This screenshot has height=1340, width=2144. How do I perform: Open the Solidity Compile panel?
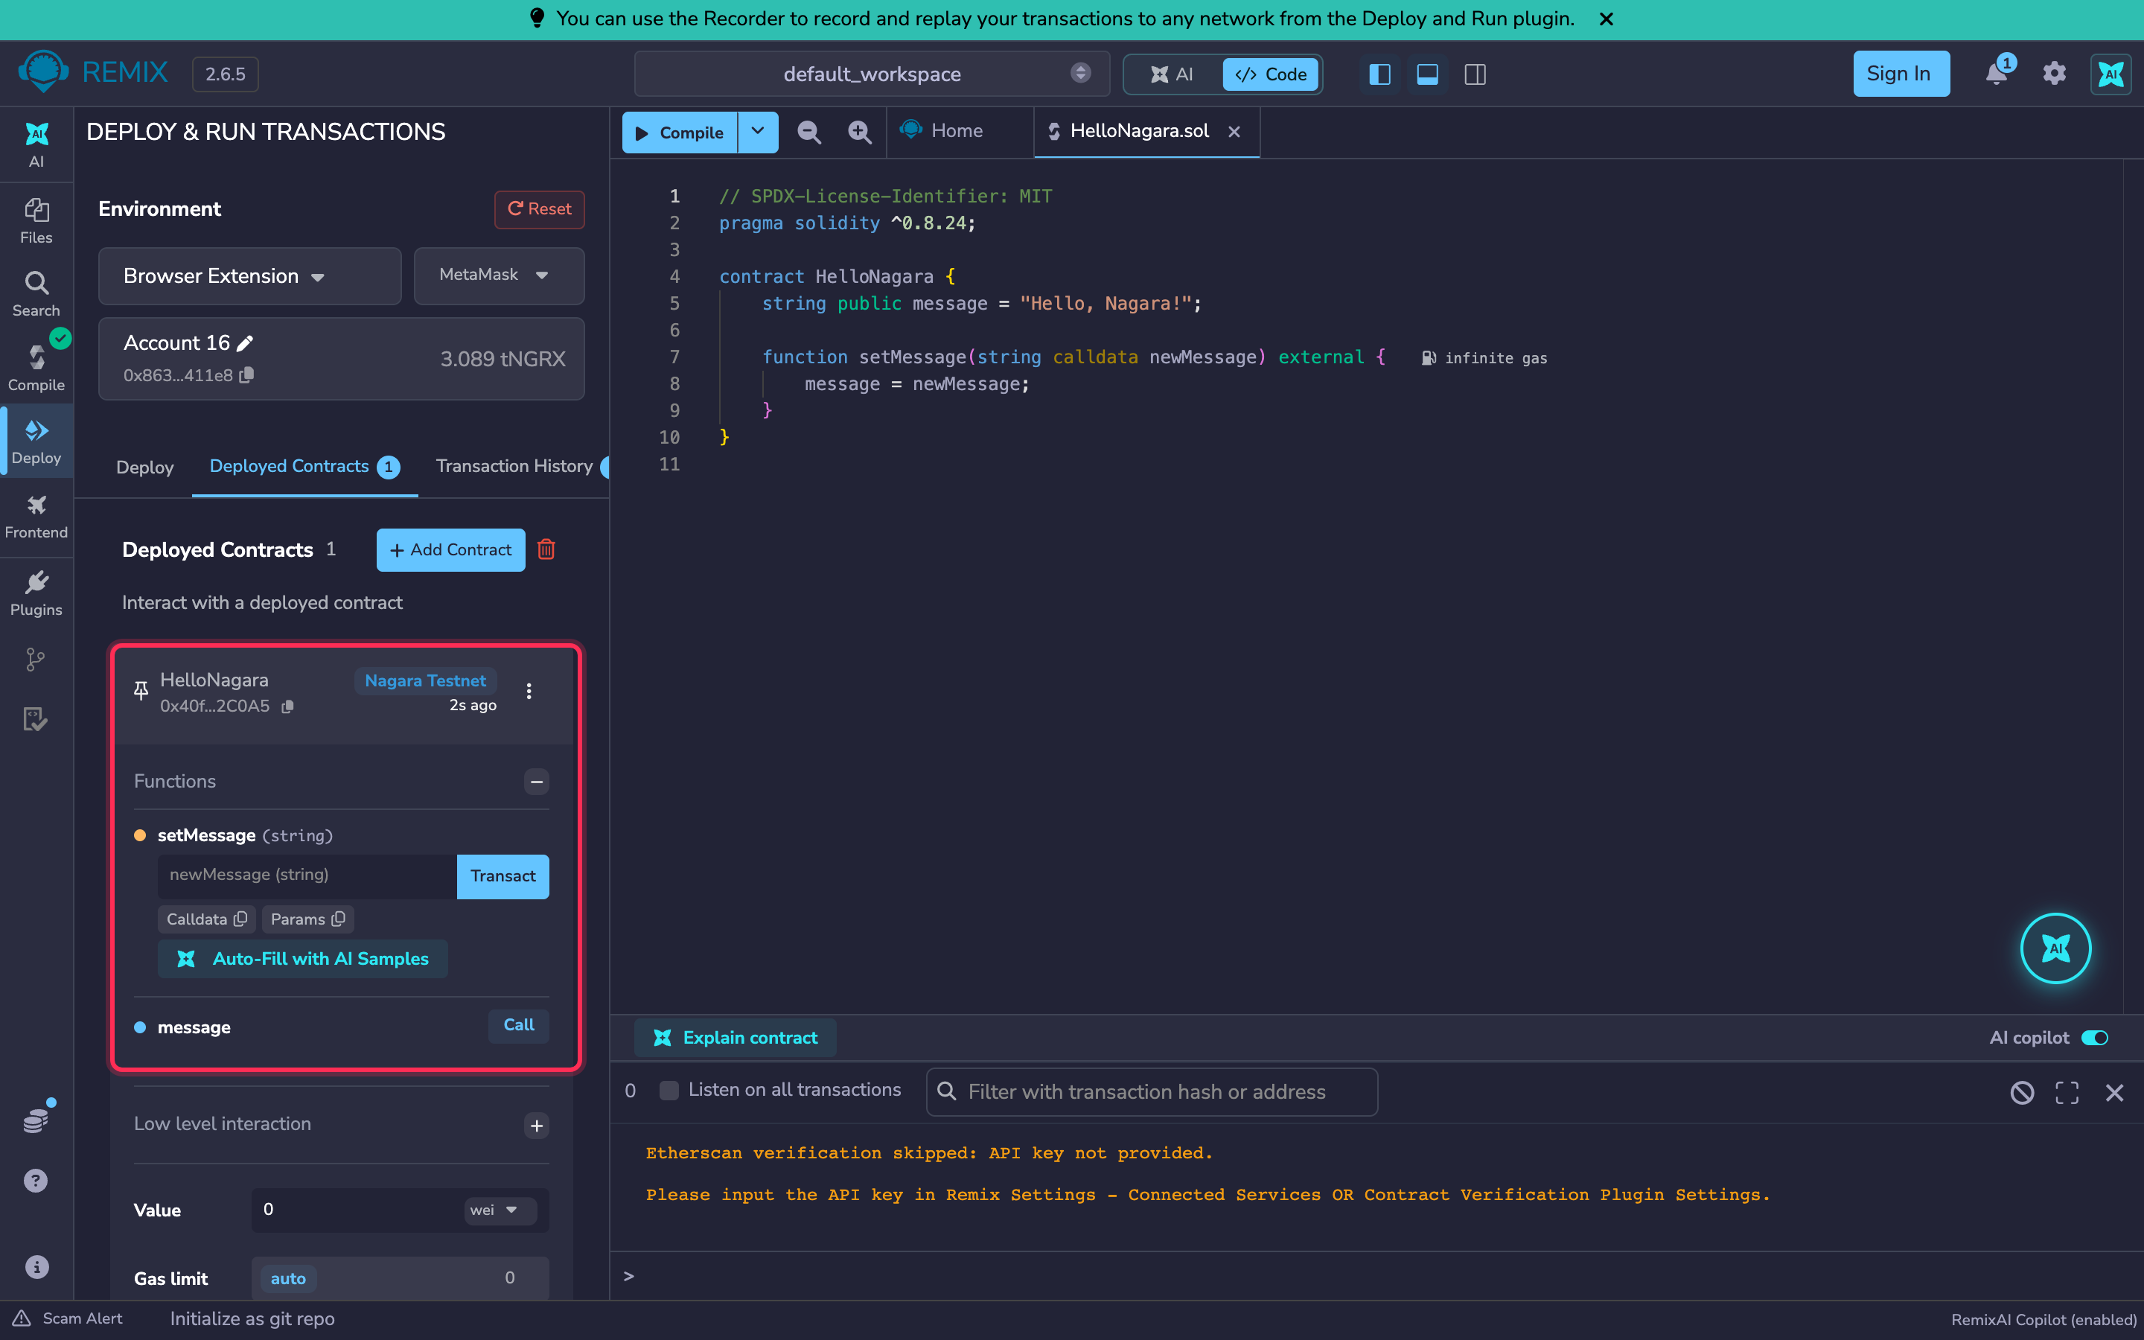pyautogui.click(x=36, y=367)
